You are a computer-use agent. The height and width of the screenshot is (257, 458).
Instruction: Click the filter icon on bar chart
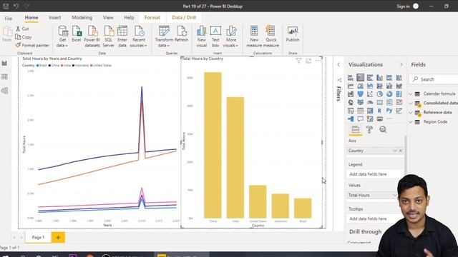[298, 61]
